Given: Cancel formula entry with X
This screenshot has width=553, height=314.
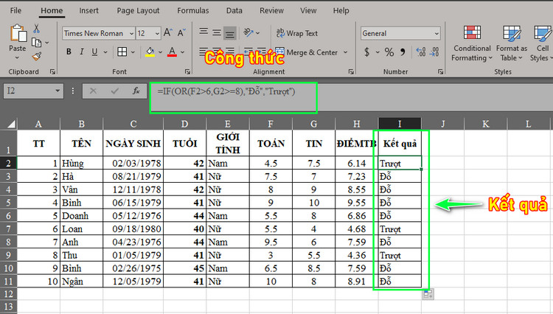Looking at the screenshot, I should (93, 91).
